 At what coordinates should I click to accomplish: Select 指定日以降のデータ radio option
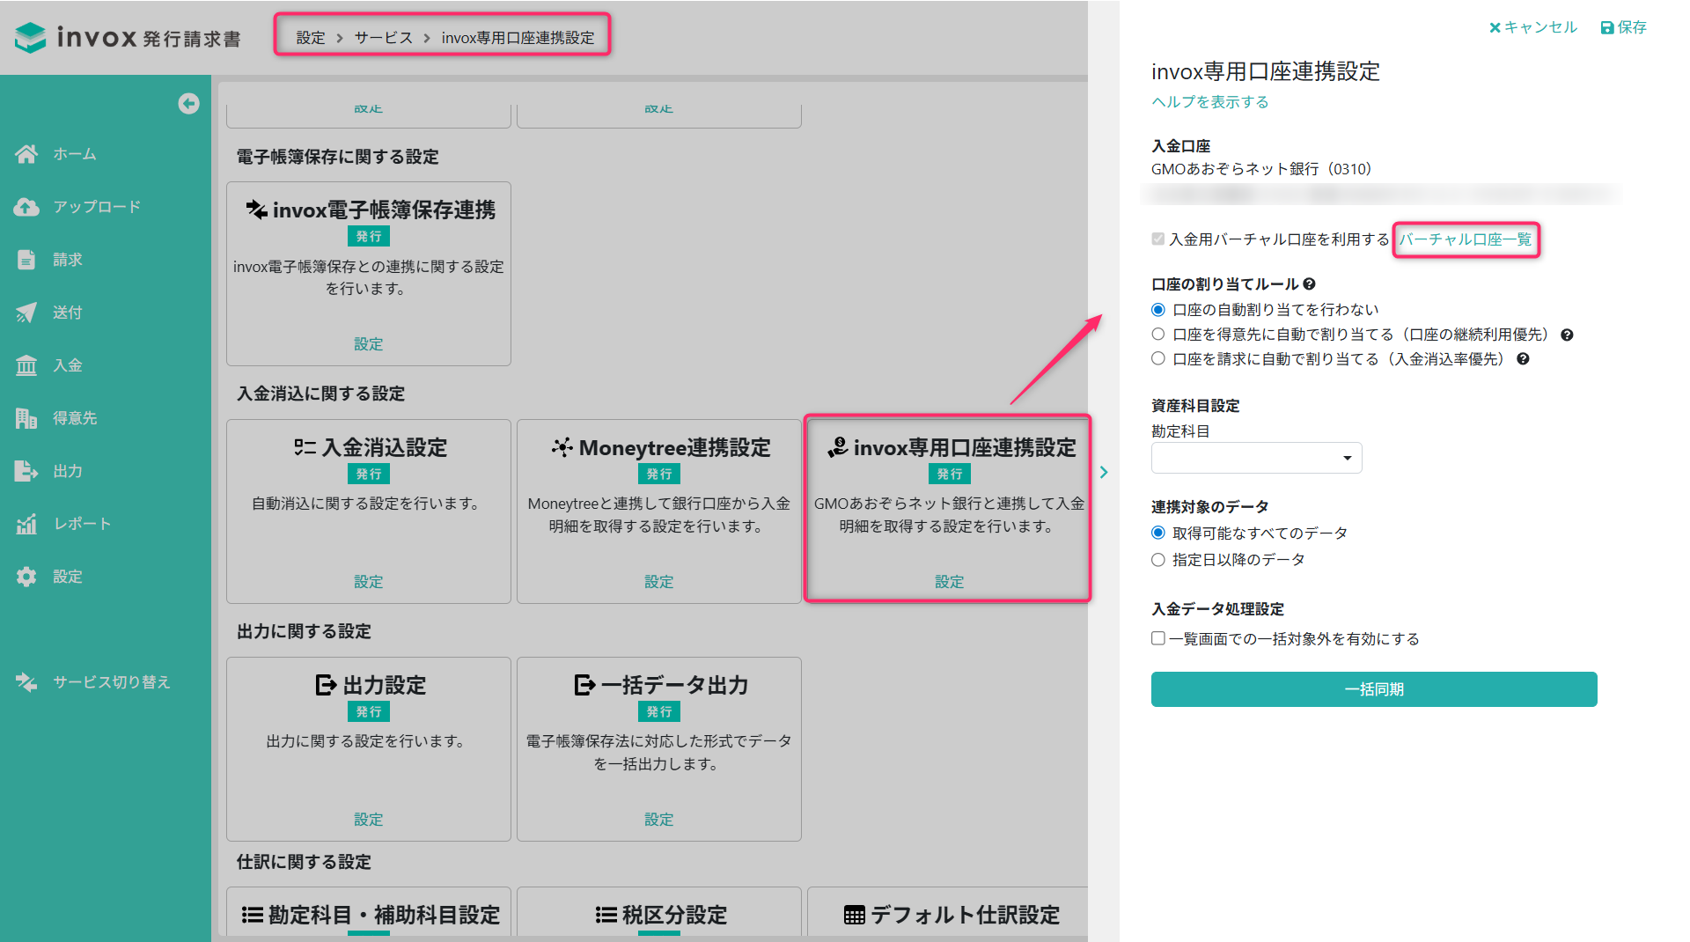[1158, 560]
